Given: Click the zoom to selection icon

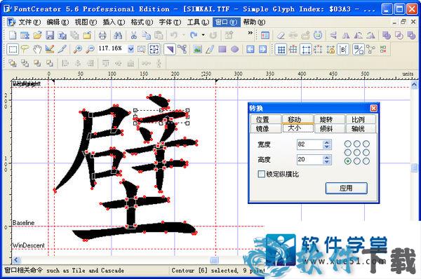Looking at the screenshot, I should pyautogui.click(x=141, y=49).
